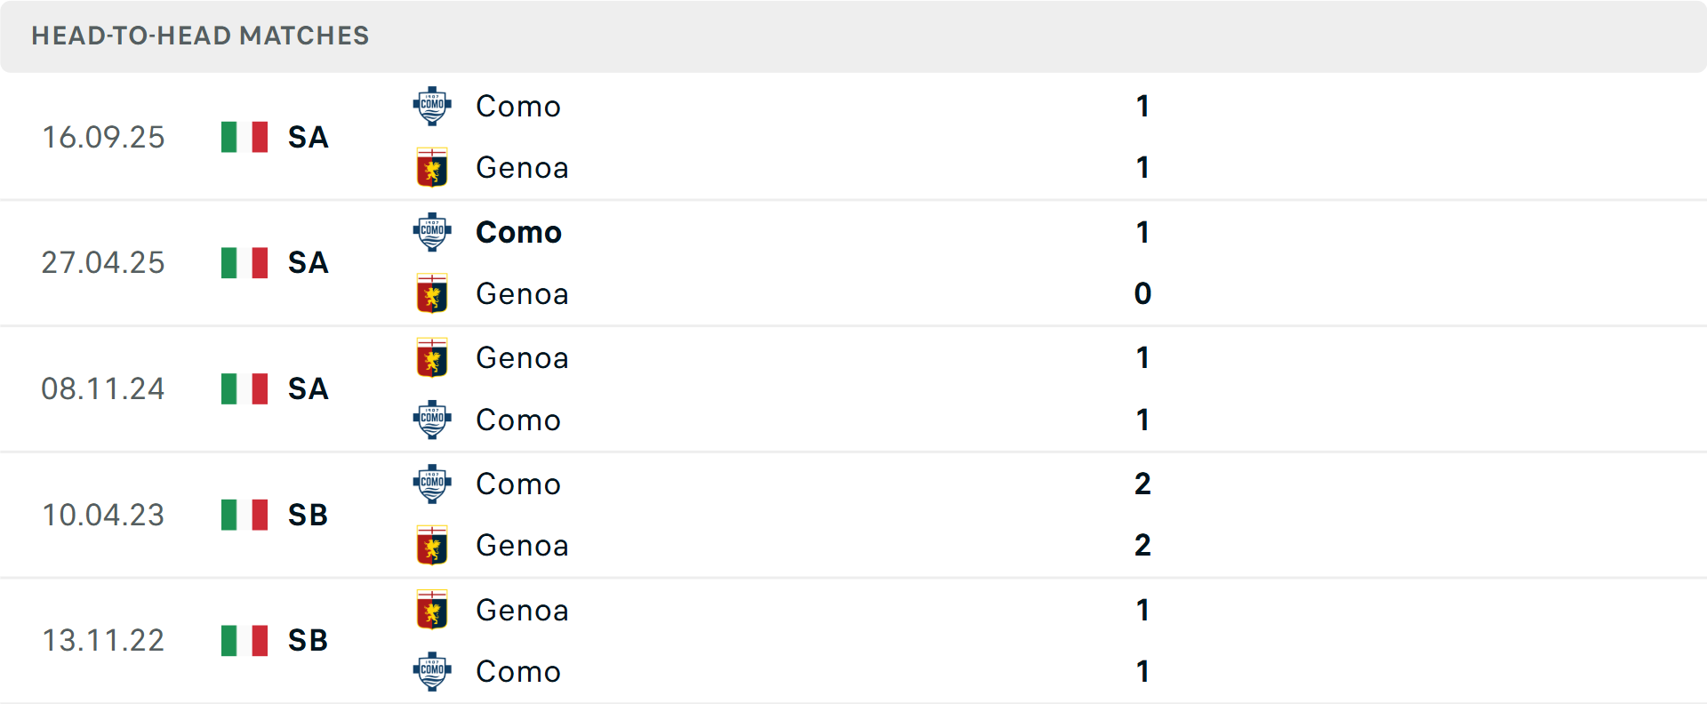This screenshot has height=704, width=1707.
Task: Click the Italy flag in the 27.04.25 row
Action: click(244, 263)
